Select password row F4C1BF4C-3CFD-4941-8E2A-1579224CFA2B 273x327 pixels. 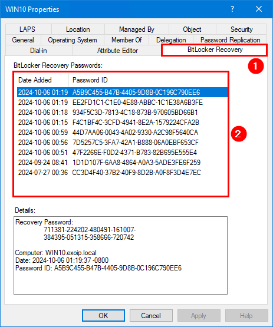[x=122, y=123]
